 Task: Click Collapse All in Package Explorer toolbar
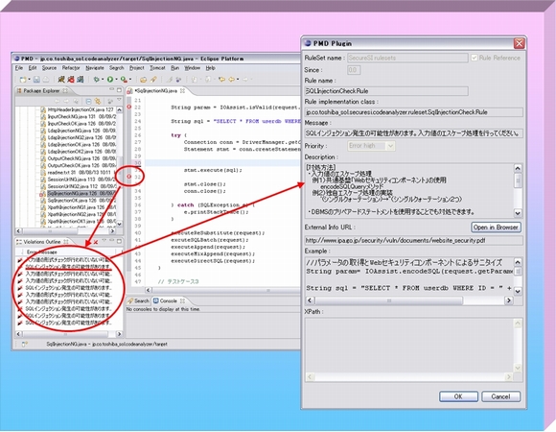88,102
